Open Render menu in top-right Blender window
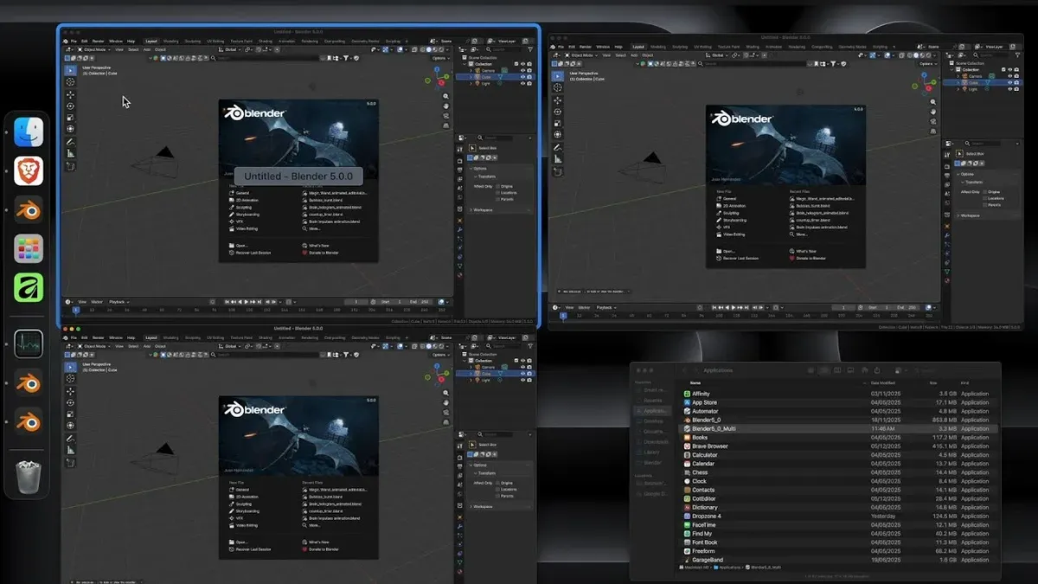This screenshot has height=584, width=1038. click(x=585, y=47)
